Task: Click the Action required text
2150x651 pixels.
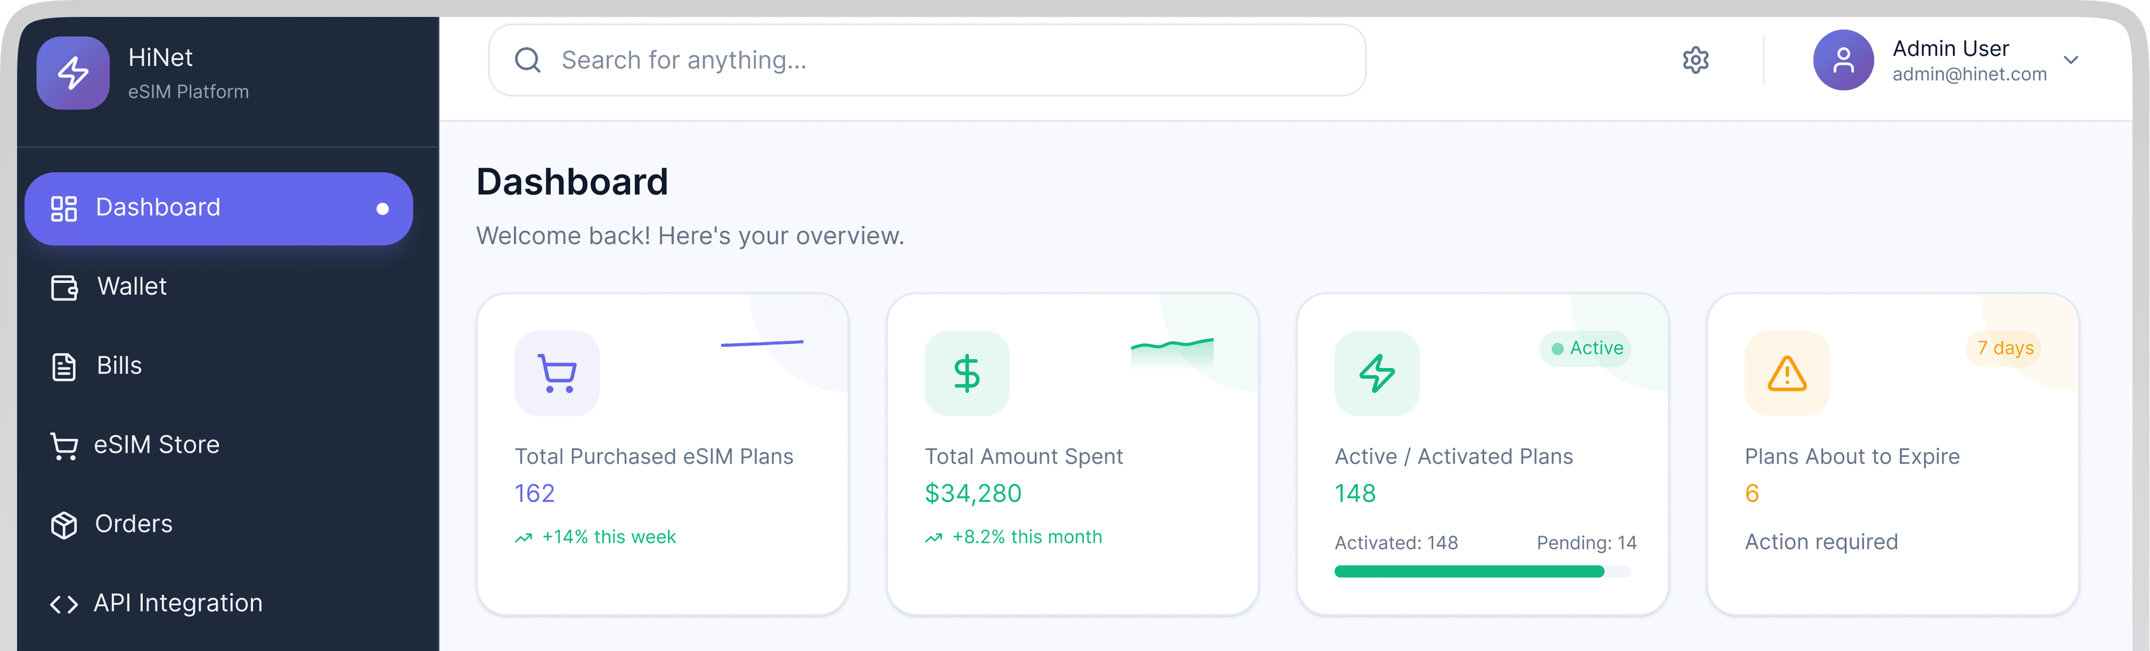Action: (1821, 542)
